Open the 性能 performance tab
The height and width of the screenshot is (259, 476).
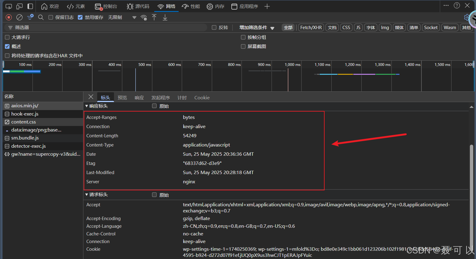(191, 6)
